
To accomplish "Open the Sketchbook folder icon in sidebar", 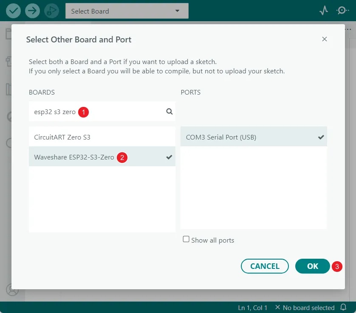I will tap(8, 34).
